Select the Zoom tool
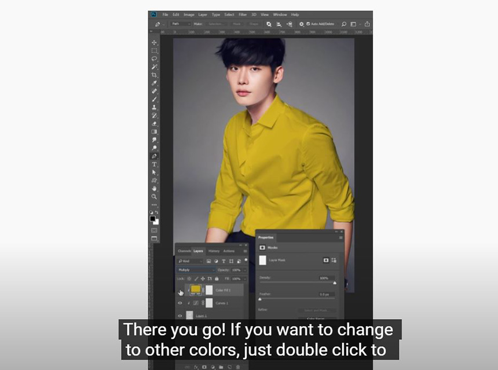This screenshot has height=370, width=498. pos(155,197)
